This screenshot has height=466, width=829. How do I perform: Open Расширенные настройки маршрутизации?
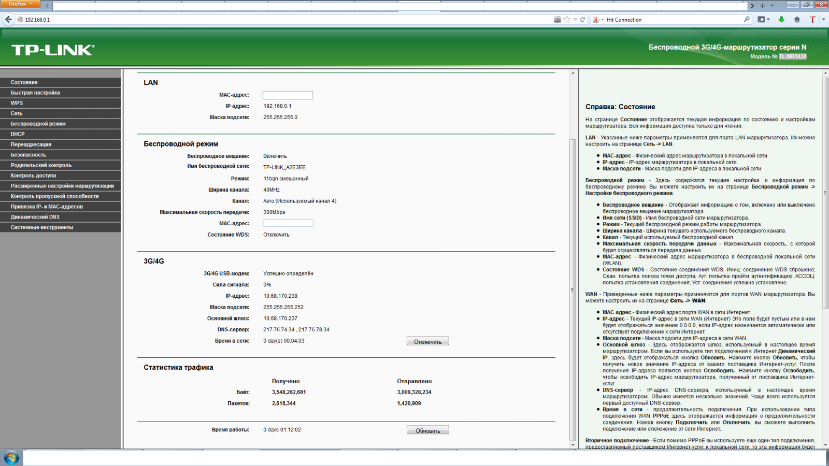(x=61, y=186)
